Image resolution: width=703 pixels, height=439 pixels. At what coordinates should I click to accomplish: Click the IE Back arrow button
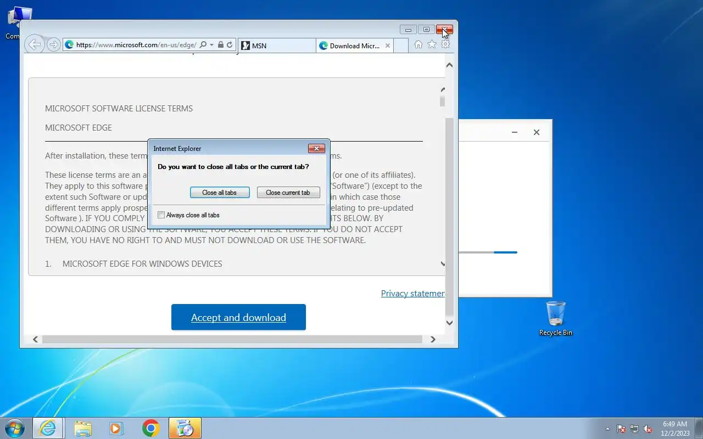coord(35,44)
